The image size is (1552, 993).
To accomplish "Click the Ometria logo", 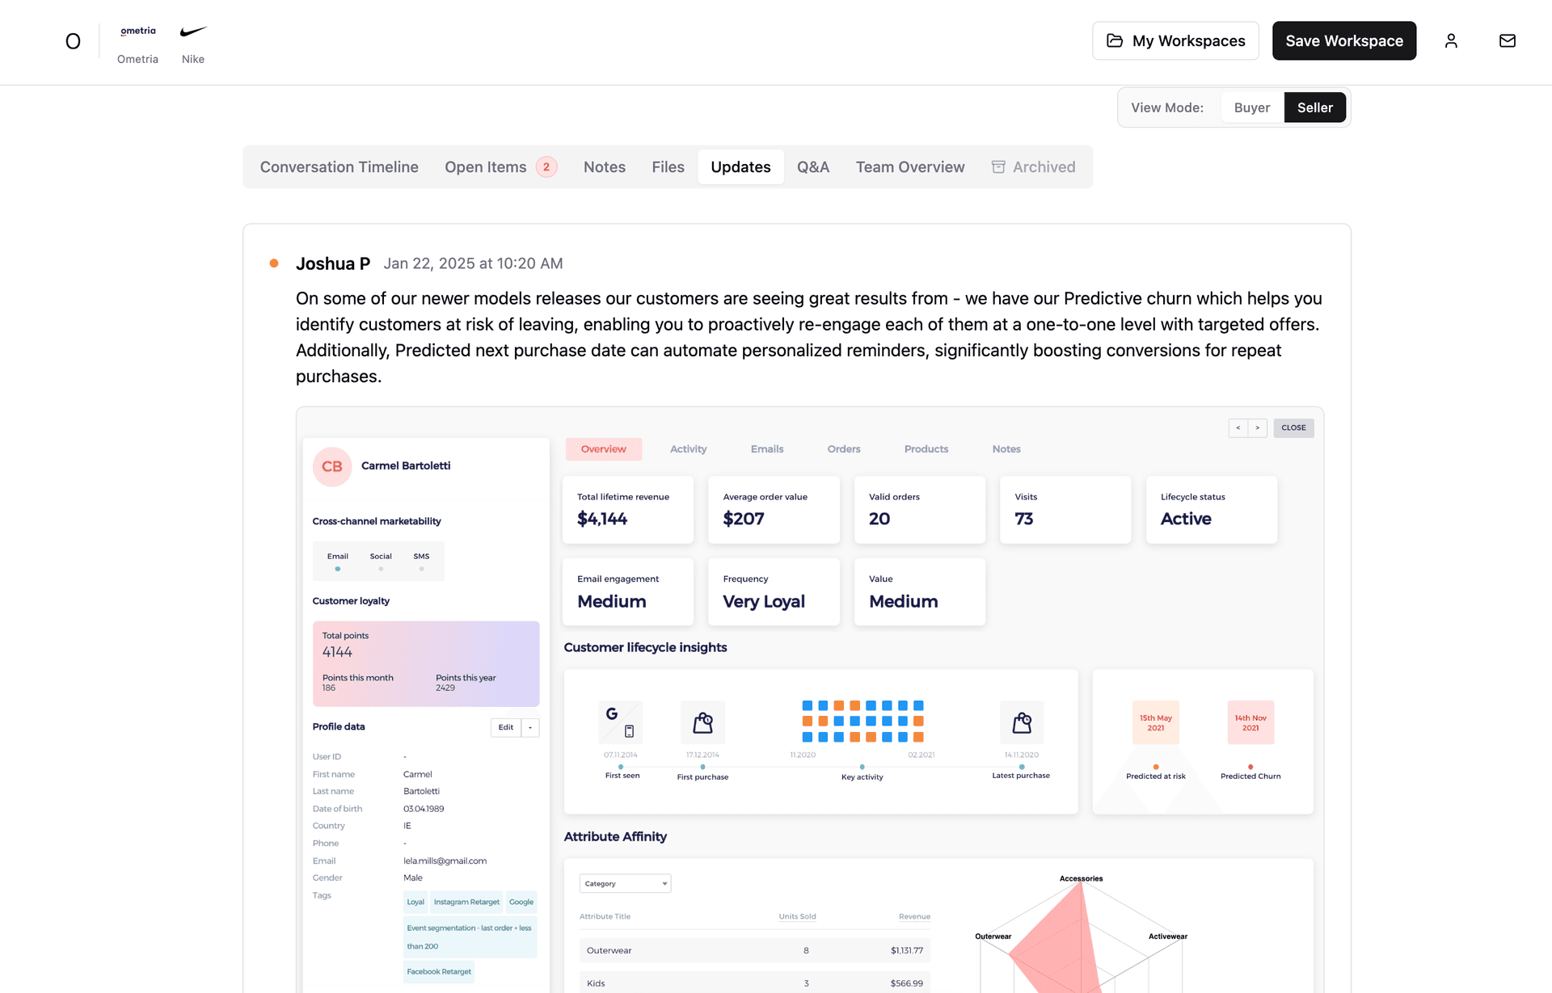I will (137, 32).
